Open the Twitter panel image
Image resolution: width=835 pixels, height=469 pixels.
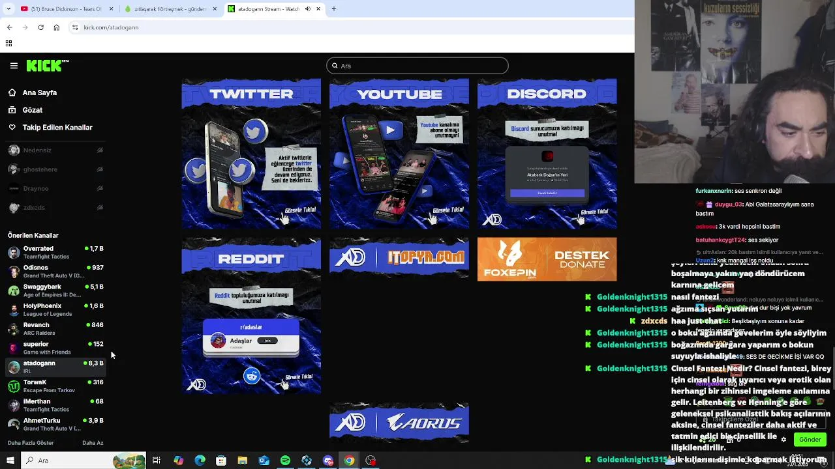251,154
